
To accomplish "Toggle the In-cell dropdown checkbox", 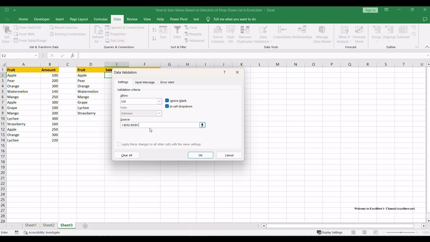I will 167,106.
